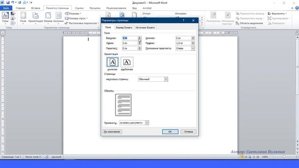
Task: Open the Acrobat ribbon tab
Action: tap(147, 8)
